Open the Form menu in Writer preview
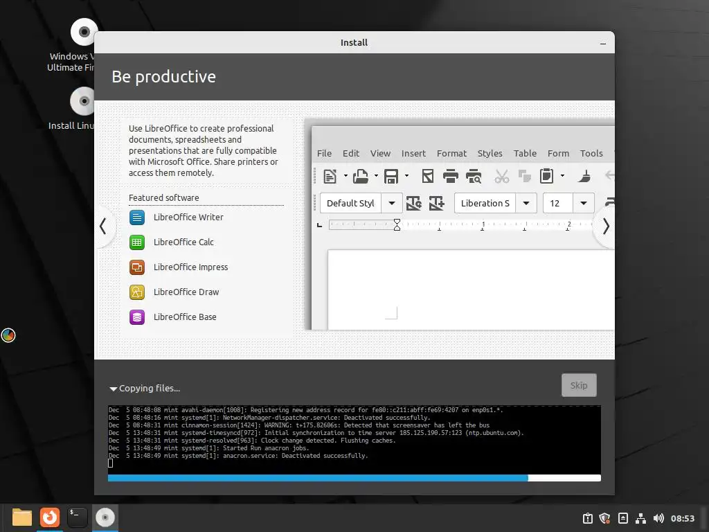The image size is (709, 532). click(x=559, y=153)
